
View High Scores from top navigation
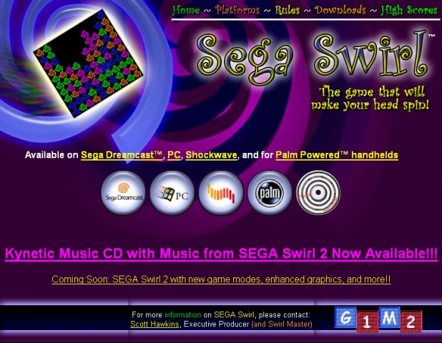click(x=410, y=10)
